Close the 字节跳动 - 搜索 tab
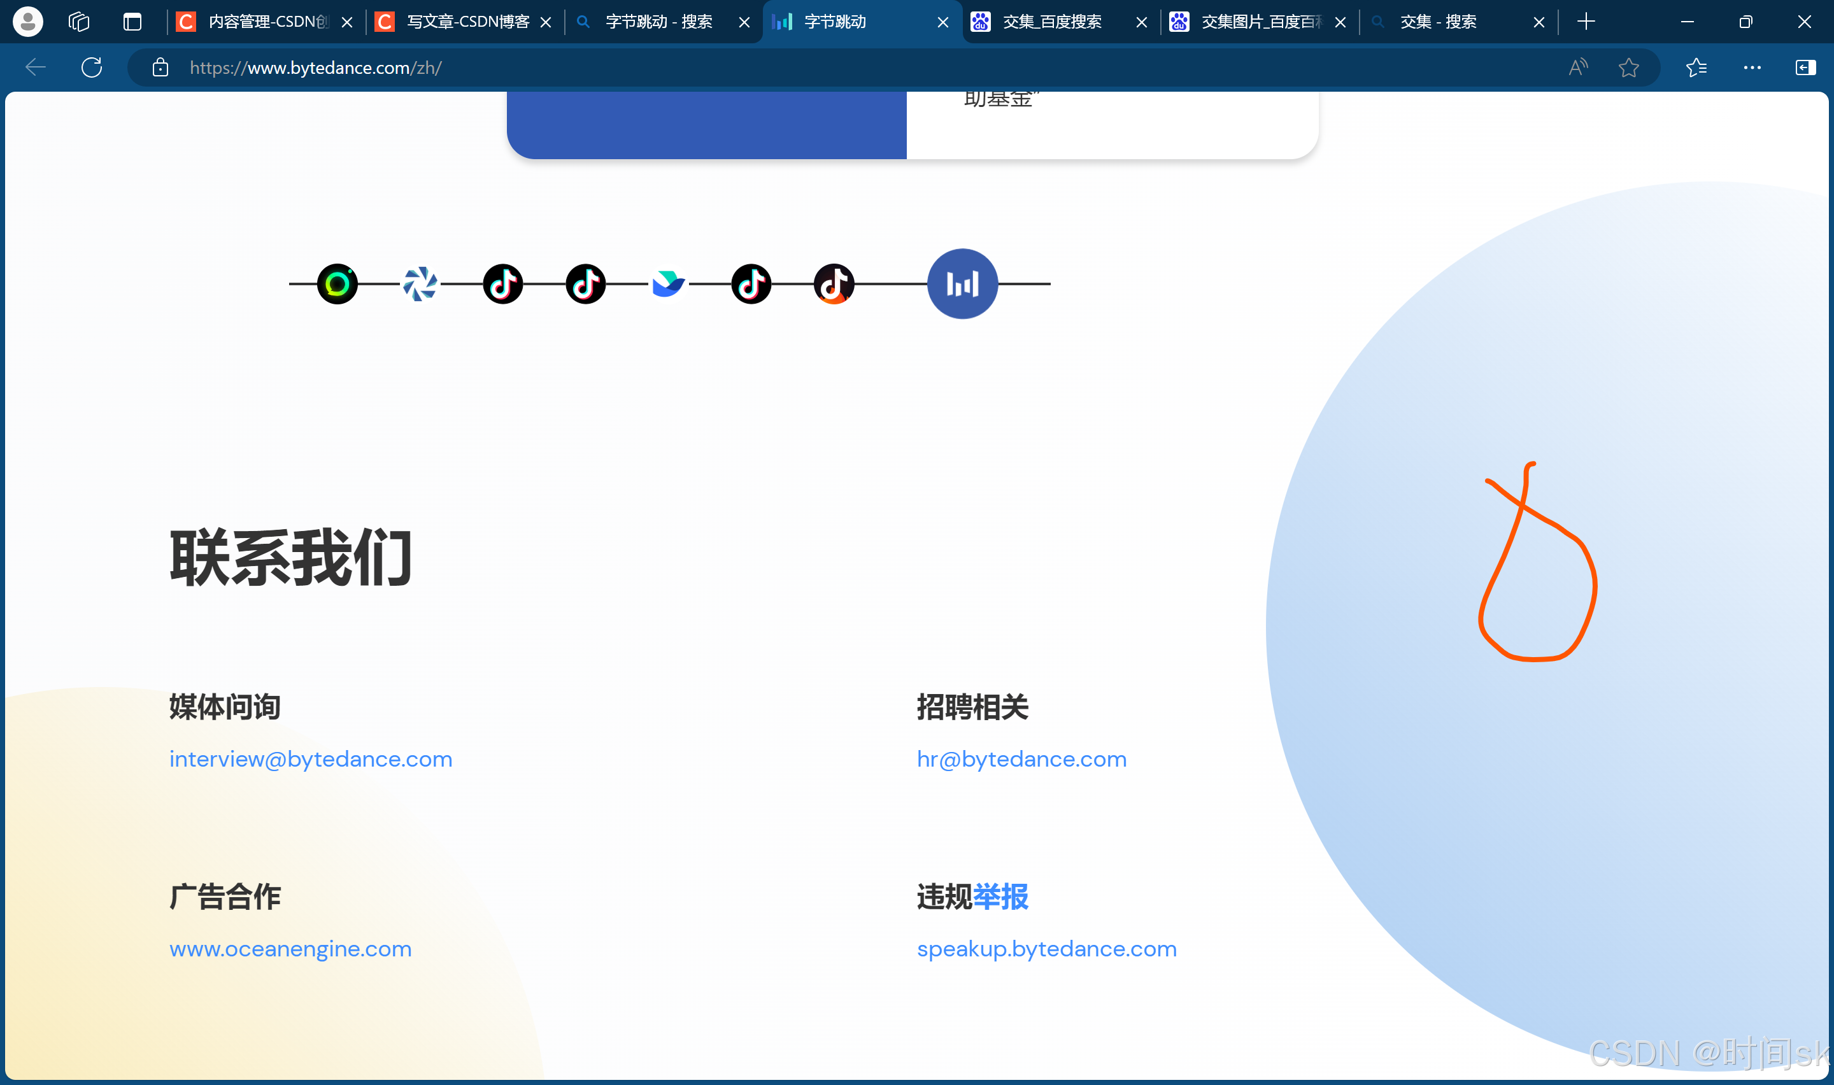This screenshot has width=1834, height=1085. click(x=744, y=23)
